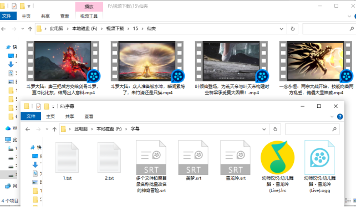Open quick access toolbar dropdown in 仙央 title bar
The width and height of the screenshot is (356, 207).
[29, 6]
